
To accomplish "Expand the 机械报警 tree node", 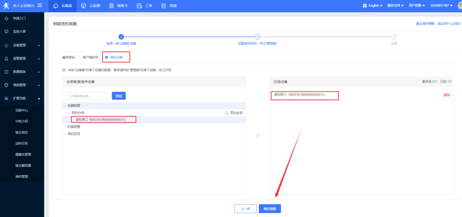I will (65, 127).
